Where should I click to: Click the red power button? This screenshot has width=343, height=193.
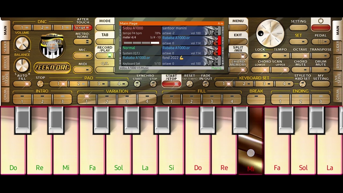[321, 27]
